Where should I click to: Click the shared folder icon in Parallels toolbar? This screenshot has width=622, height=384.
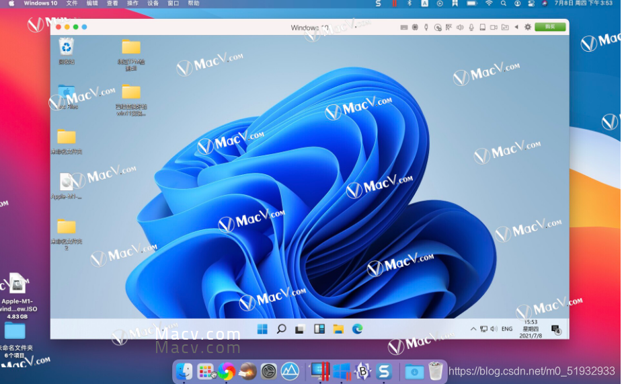(x=505, y=28)
